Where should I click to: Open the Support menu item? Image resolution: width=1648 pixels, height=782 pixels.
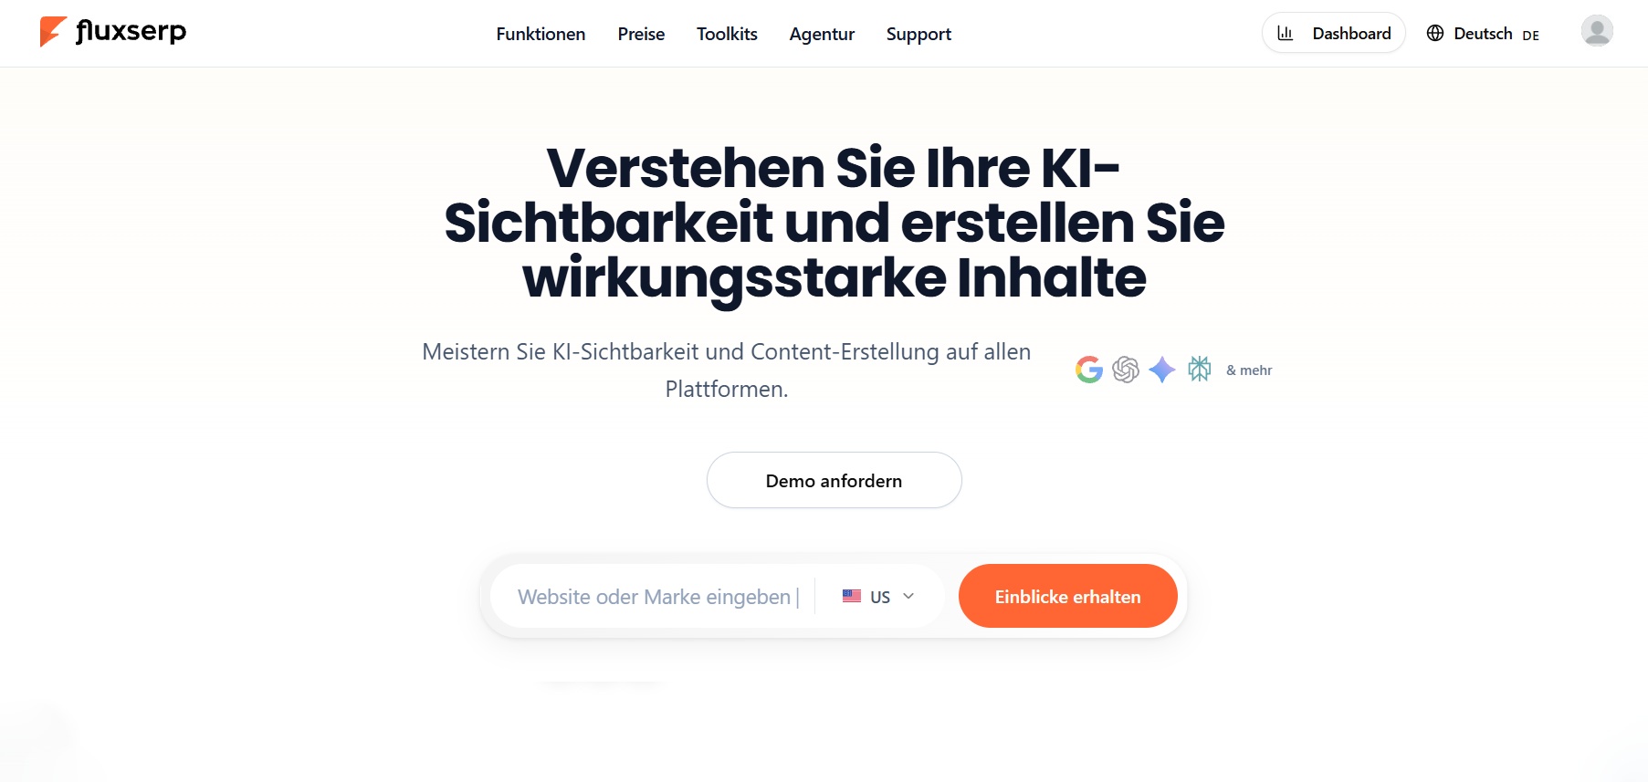click(x=918, y=34)
